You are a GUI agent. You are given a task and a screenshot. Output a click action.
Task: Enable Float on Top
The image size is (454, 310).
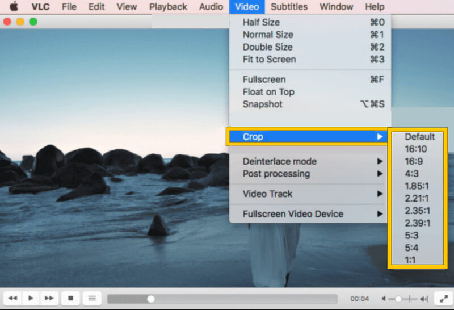click(x=268, y=92)
